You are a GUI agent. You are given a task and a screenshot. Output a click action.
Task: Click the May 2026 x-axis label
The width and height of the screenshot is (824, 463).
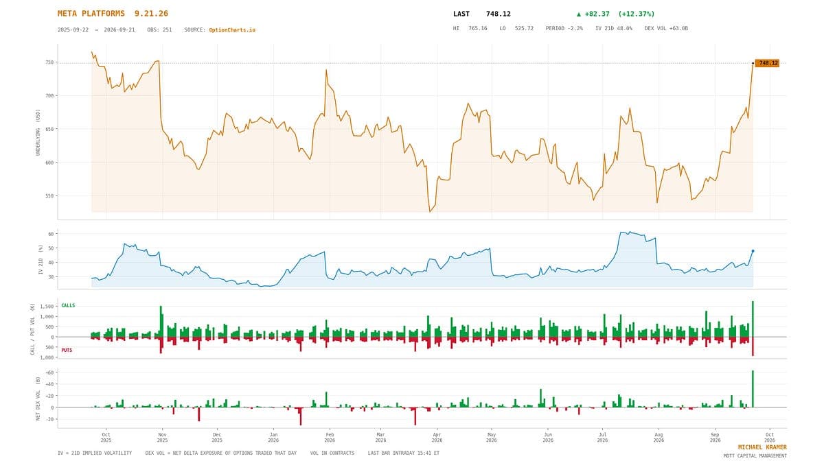(492, 437)
